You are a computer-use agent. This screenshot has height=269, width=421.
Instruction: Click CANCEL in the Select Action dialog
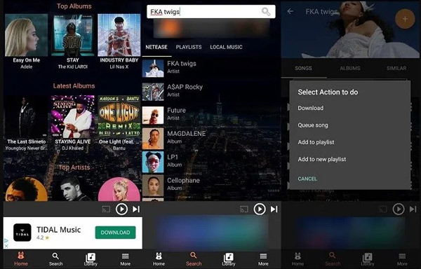pyautogui.click(x=307, y=179)
